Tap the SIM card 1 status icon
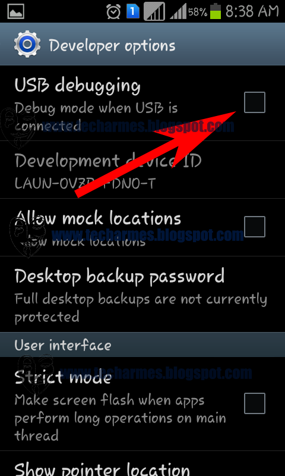This screenshot has height=476, width=285. coord(132,11)
